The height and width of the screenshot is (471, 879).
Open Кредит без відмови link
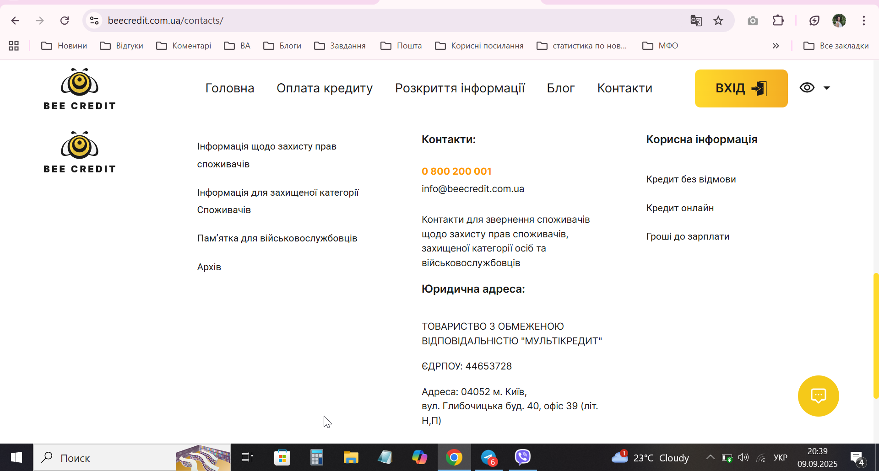pyautogui.click(x=691, y=179)
